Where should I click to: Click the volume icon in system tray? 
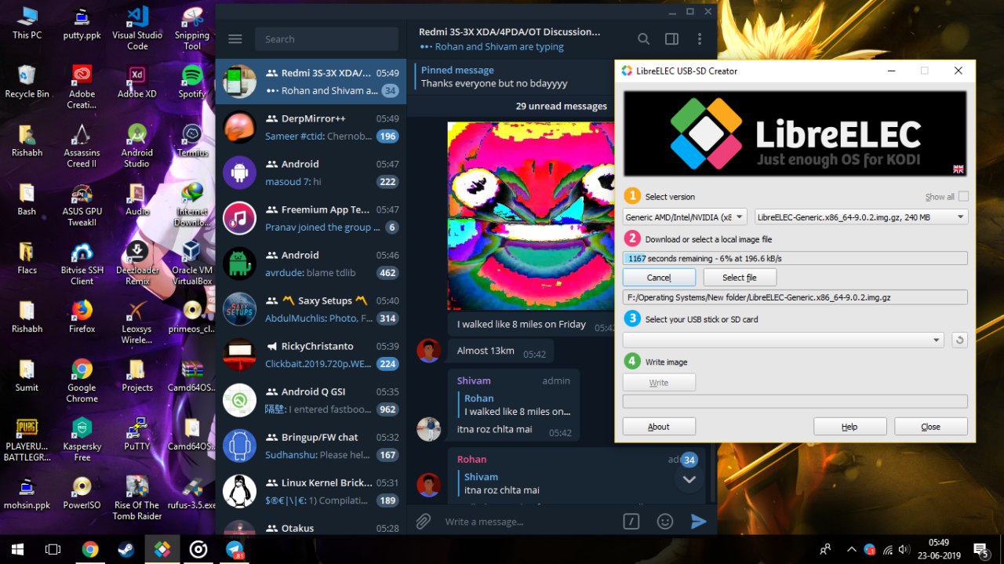904,549
